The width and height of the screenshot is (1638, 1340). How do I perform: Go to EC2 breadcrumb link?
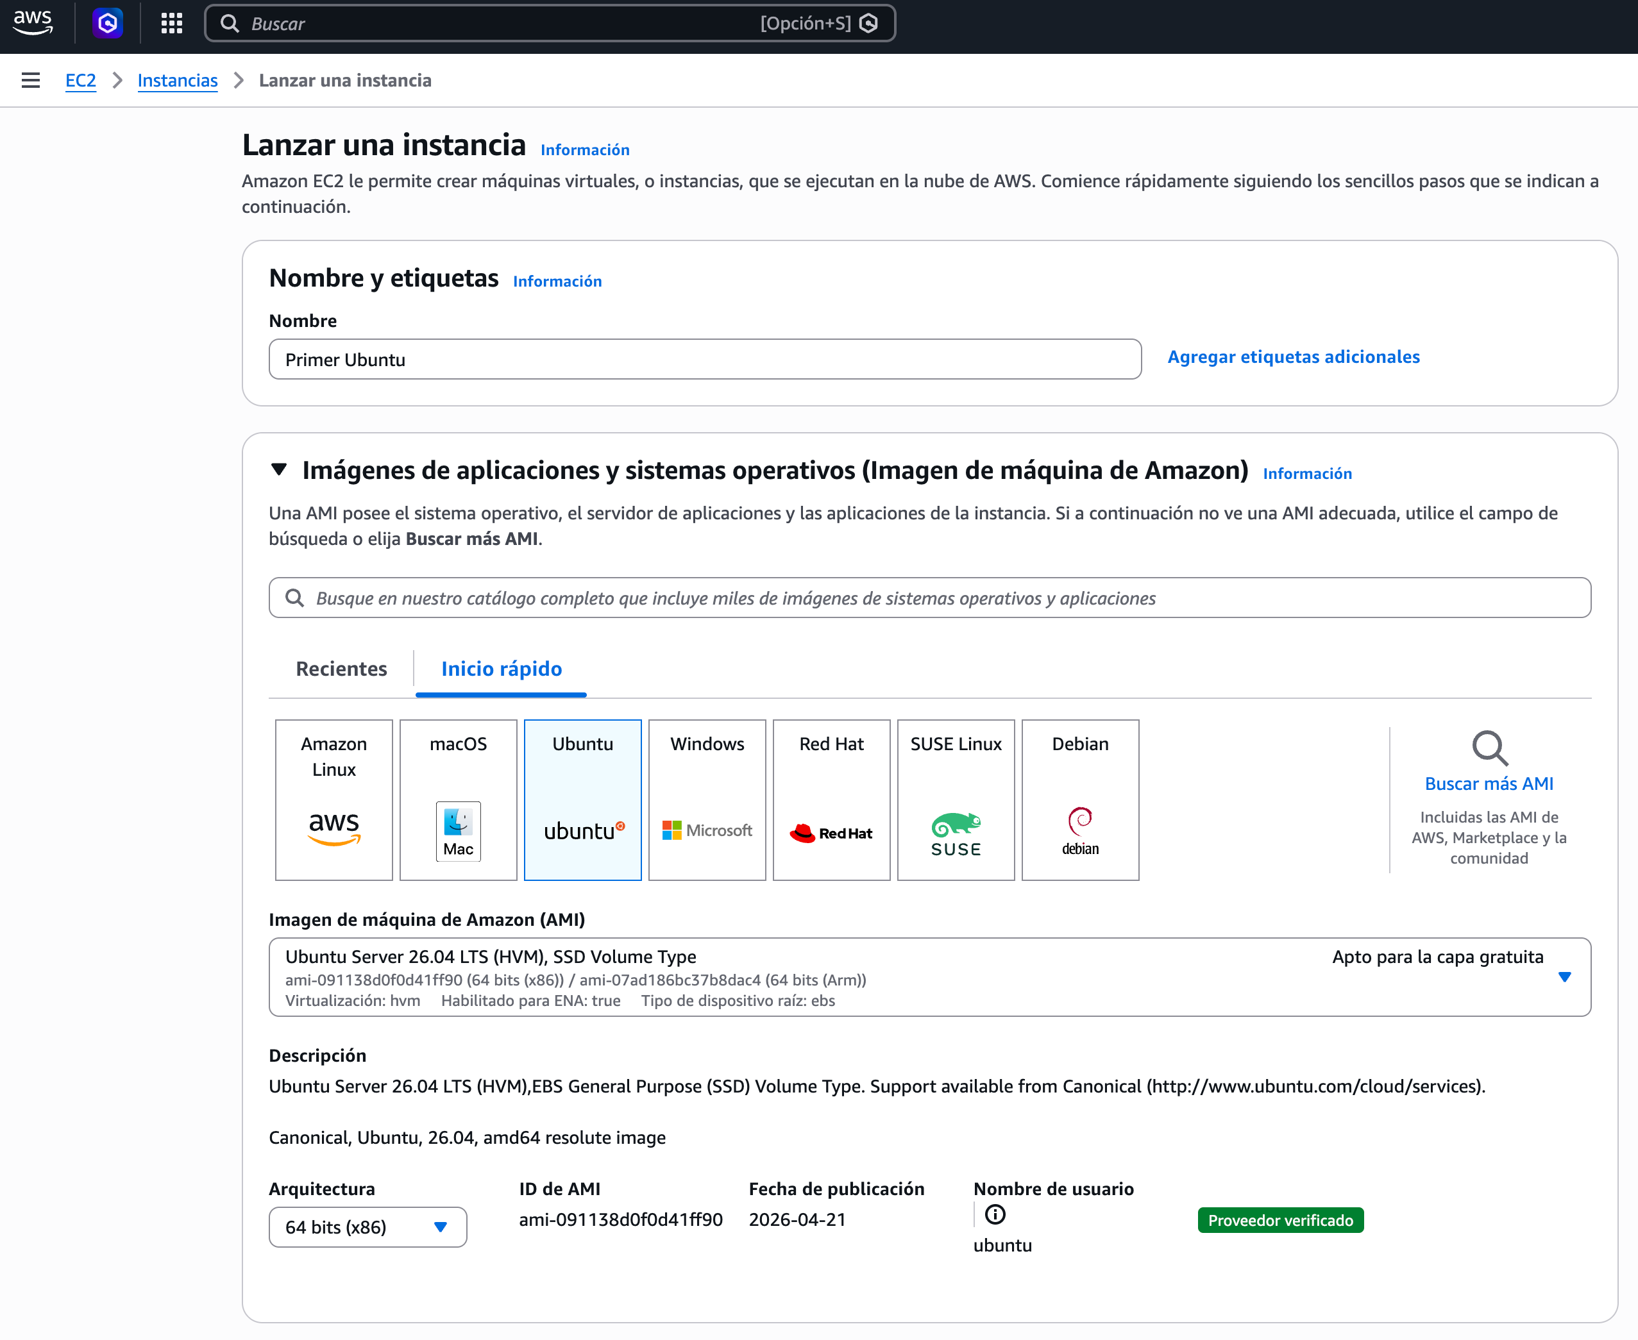pyautogui.click(x=80, y=80)
